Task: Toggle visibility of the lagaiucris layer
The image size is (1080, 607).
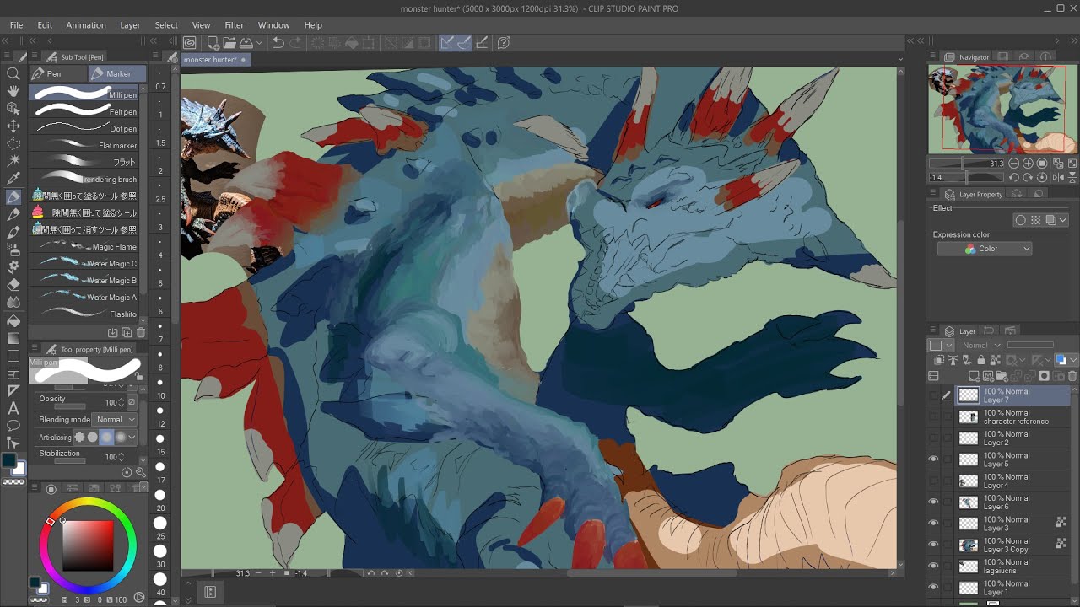Action: (x=933, y=566)
